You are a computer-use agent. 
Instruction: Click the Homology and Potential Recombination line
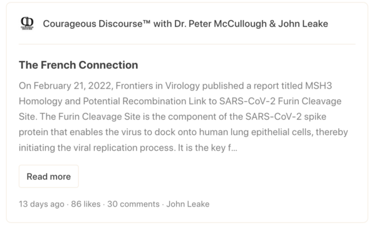click(x=102, y=101)
